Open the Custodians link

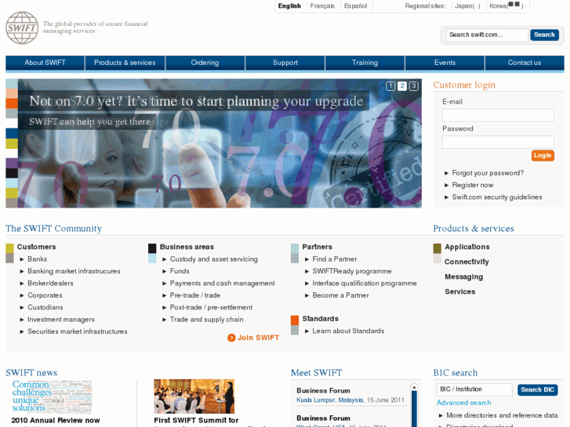click(x=45, y=307)
